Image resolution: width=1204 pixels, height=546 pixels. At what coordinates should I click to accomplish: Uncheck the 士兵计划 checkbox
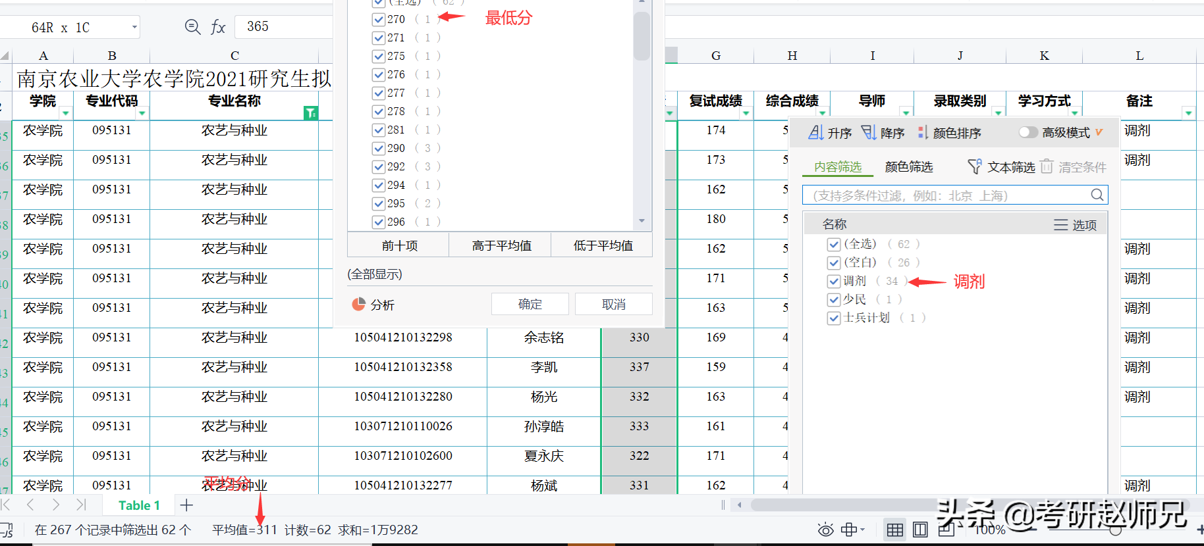pyautogui.click(x=834, y=318)
